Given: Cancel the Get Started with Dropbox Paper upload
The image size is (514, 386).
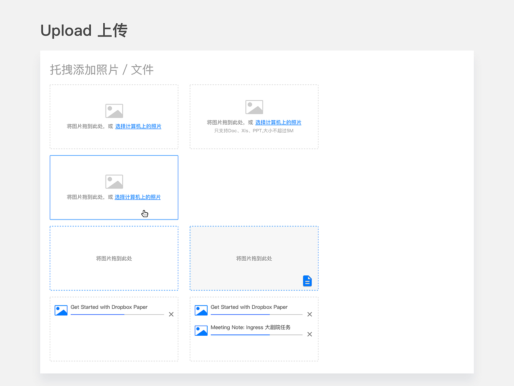Looking at the screenshot, I should coord(310,314).
